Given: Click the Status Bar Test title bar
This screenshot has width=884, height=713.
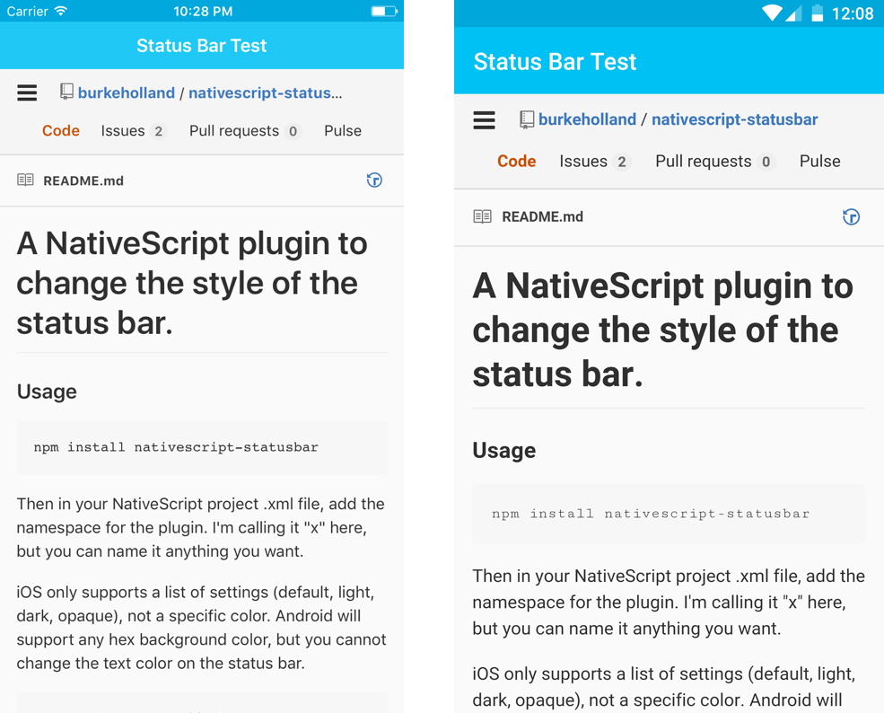Looking at the screenshot, I should point(201,45).
